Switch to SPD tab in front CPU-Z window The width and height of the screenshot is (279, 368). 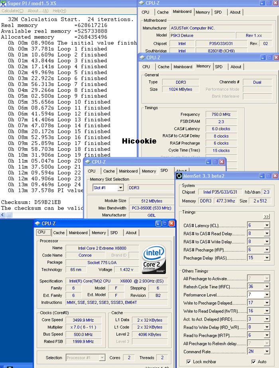(x=114, y=232)
